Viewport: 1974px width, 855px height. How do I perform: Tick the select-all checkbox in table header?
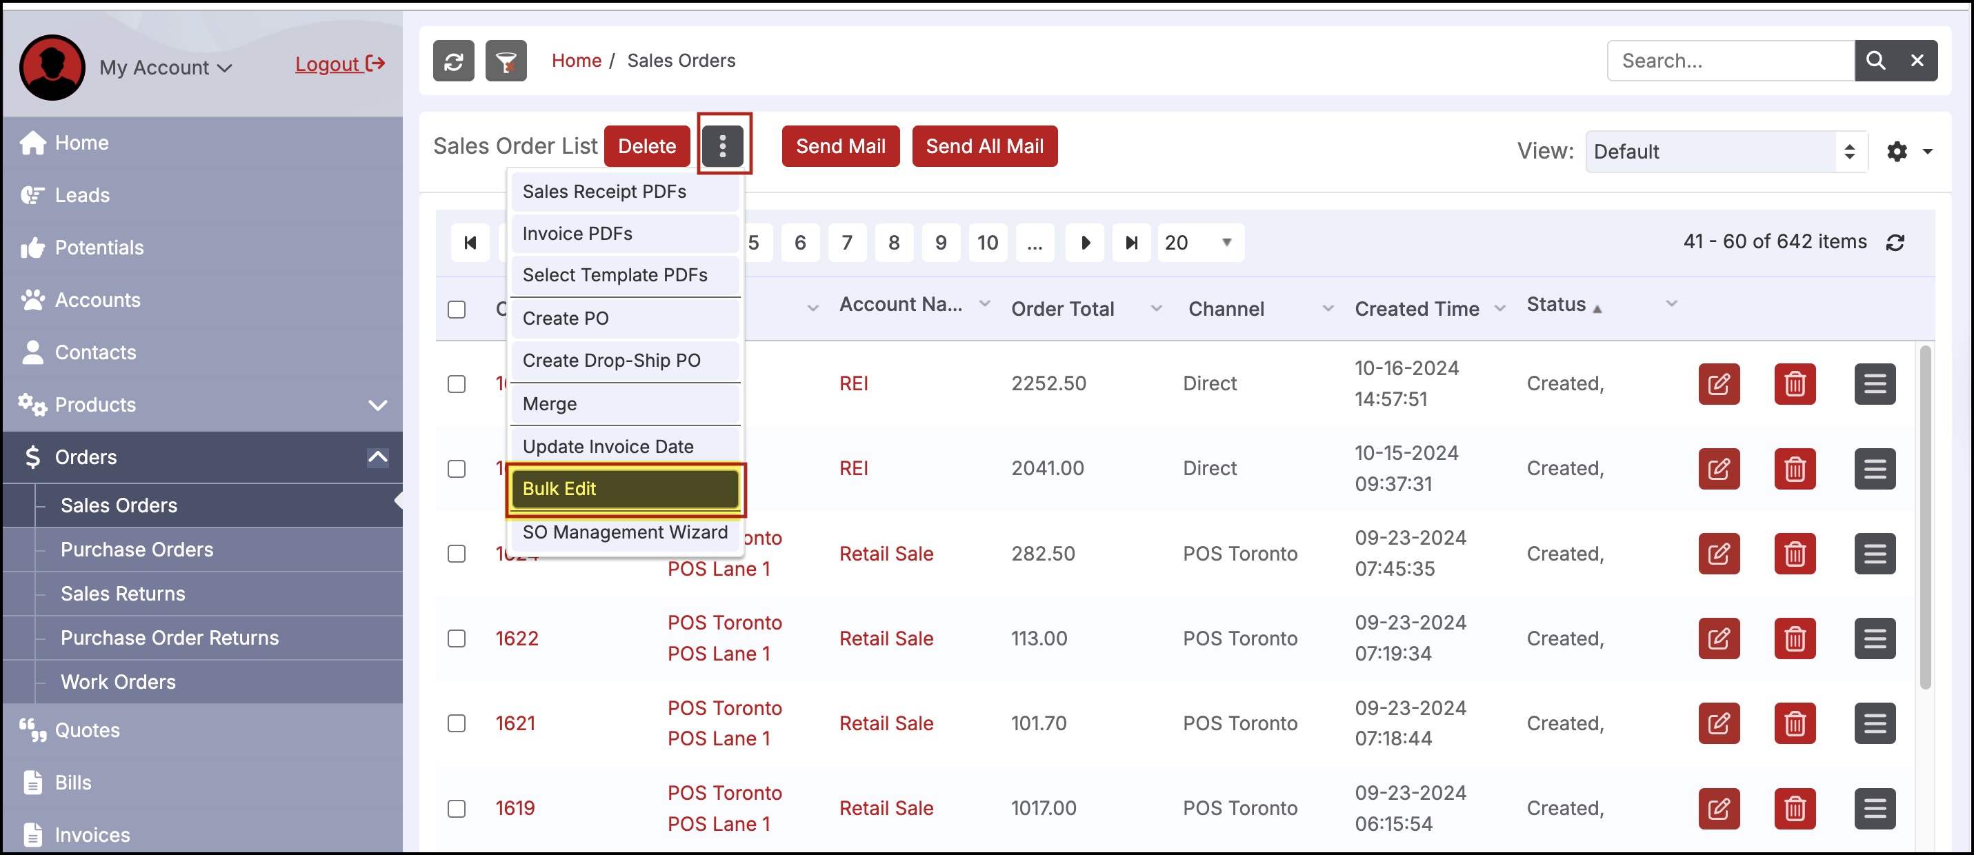457,310
